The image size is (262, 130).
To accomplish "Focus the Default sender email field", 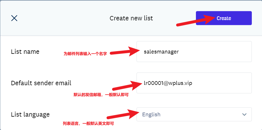I will click(x=194, y=83).
